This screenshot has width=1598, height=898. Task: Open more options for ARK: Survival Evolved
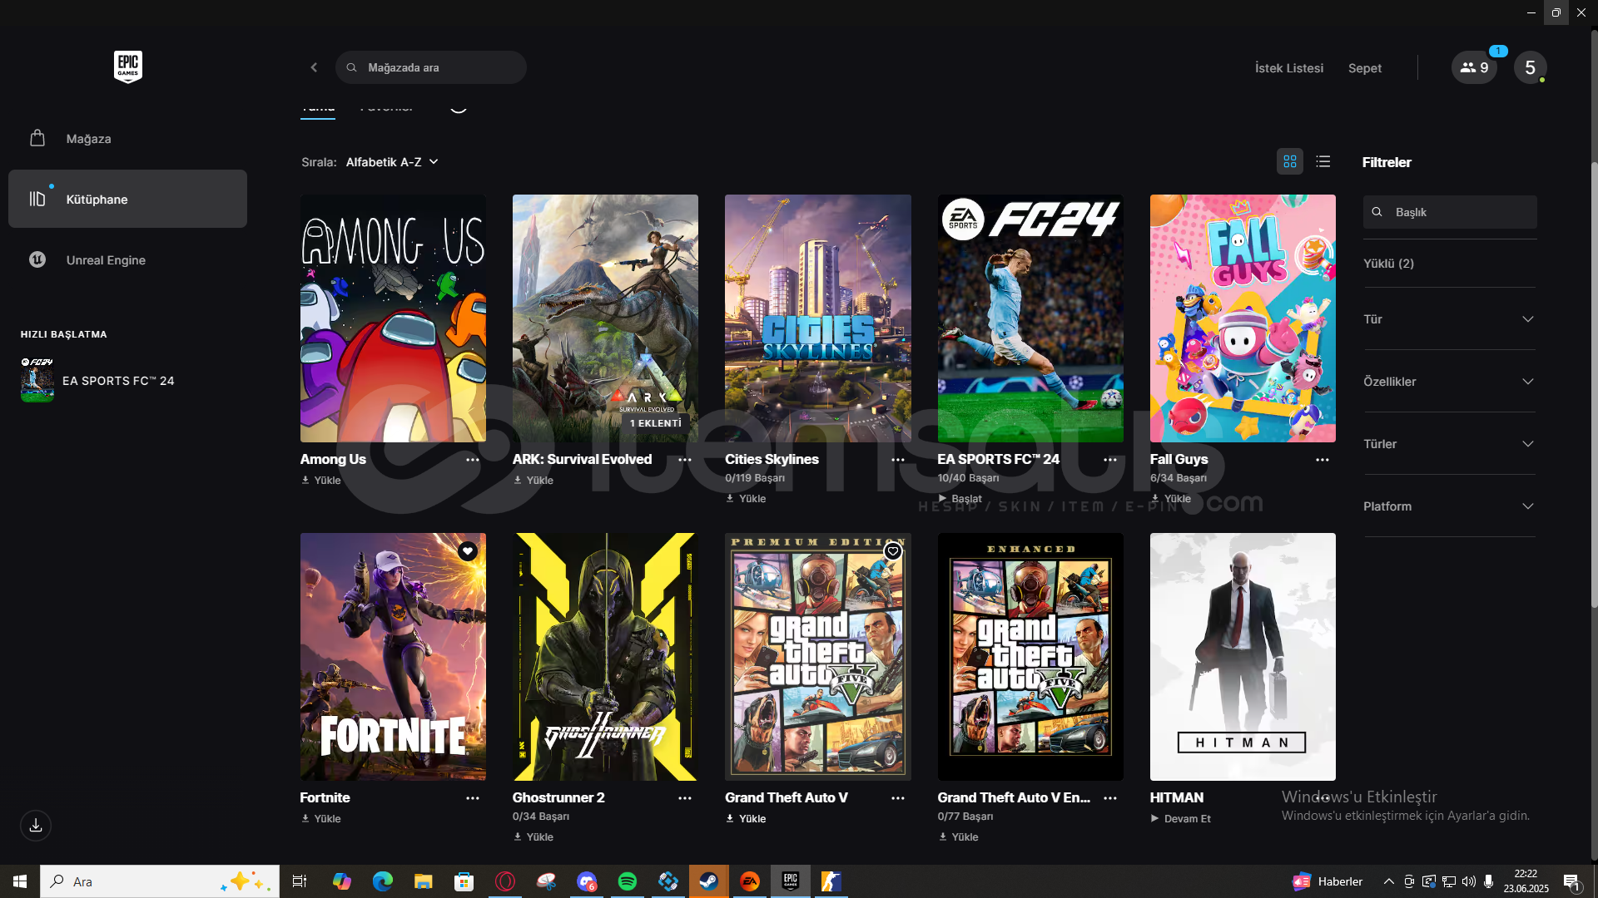coord(685,459)
